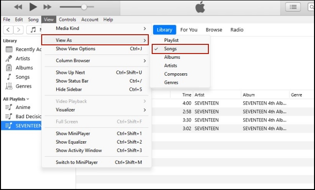This screenshot has height=190, width=315.
Task: Expand the Visualizer submenu
Action: click(x=96, y=110)
